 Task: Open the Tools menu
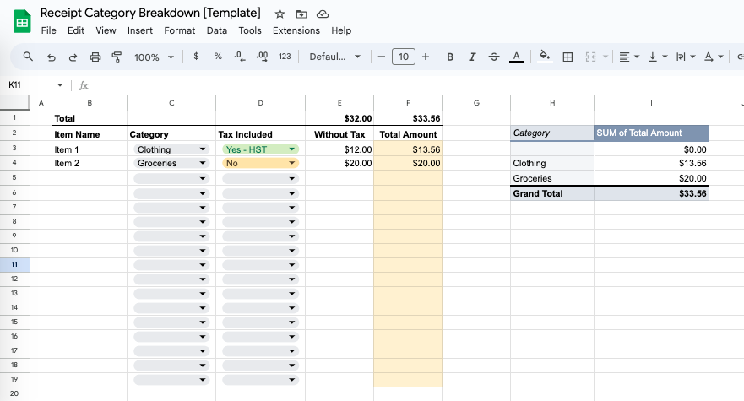click(x=250, y=30)
